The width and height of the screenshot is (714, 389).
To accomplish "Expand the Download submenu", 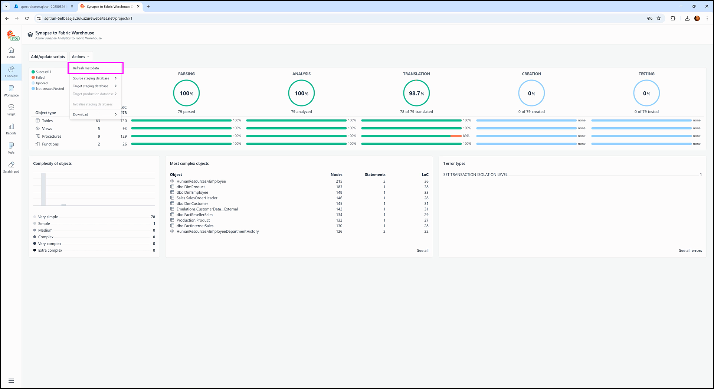I will (95, 114).
